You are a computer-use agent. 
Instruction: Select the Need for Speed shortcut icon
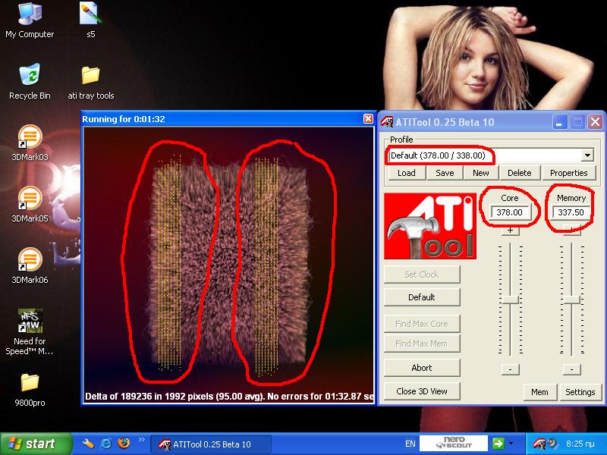click(30, 332)
